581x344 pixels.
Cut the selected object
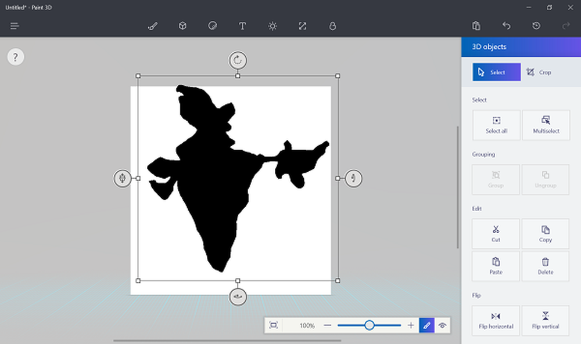coord(496,234)
